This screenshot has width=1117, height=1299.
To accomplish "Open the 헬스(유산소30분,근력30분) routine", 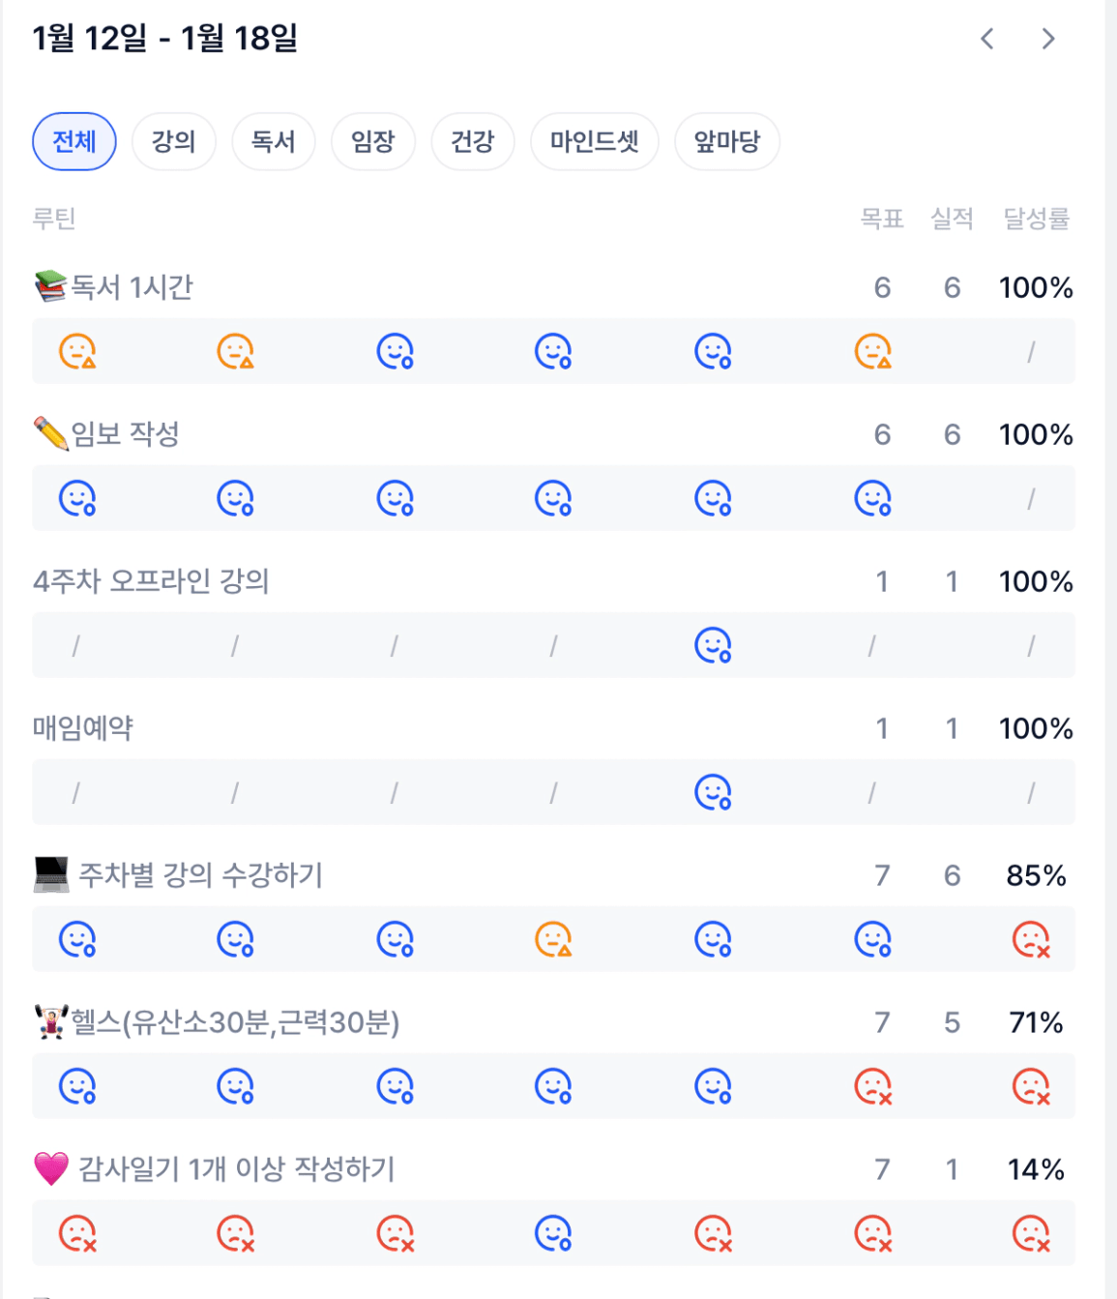I will click(235, 1022).
